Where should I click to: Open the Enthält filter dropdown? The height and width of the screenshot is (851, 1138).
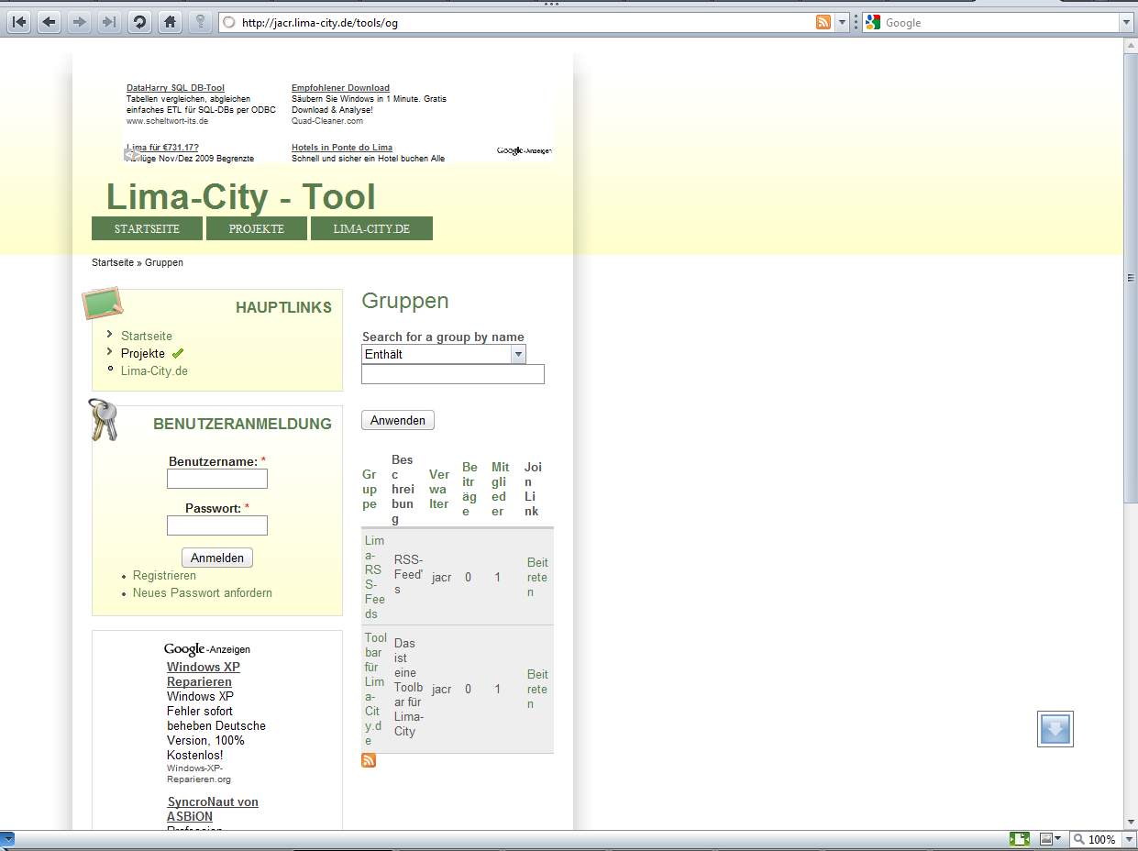tap(444, 354)
